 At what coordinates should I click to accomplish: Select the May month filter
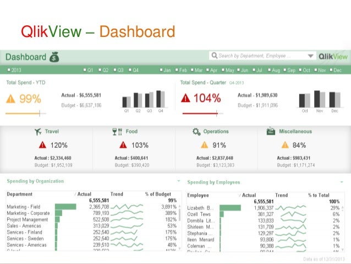[228, 70]
